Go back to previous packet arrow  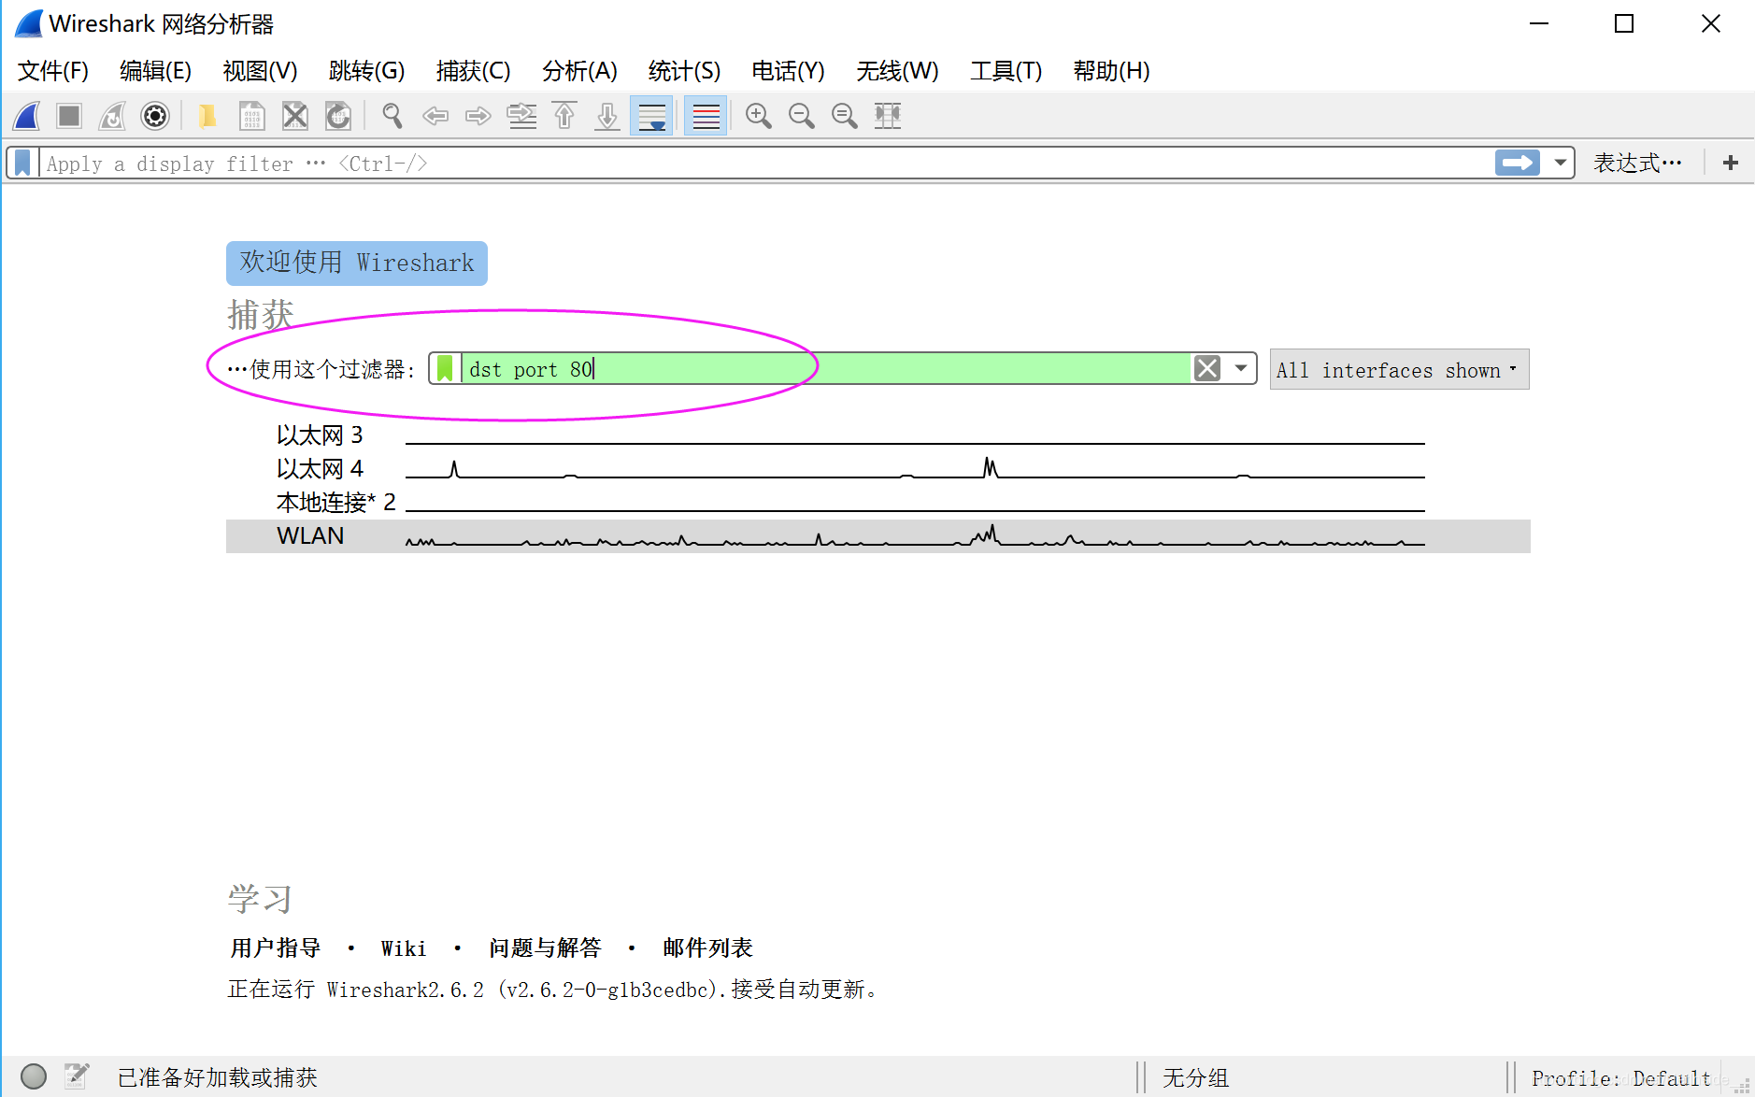click(435, 116)
